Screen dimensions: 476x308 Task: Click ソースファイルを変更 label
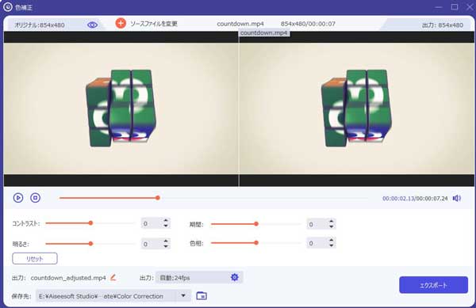click(154, 24)
